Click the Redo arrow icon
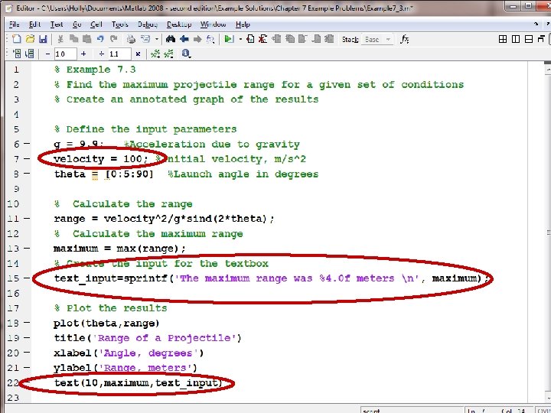The height and width of the screenshot is (413, 551). point(113,39)
